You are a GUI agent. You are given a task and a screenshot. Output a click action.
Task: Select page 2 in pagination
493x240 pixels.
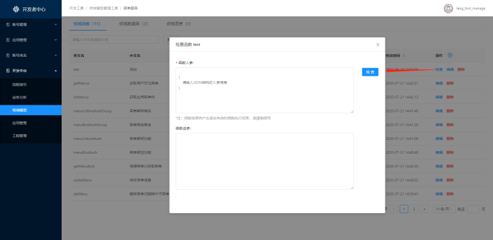click(x=414, y=209)
